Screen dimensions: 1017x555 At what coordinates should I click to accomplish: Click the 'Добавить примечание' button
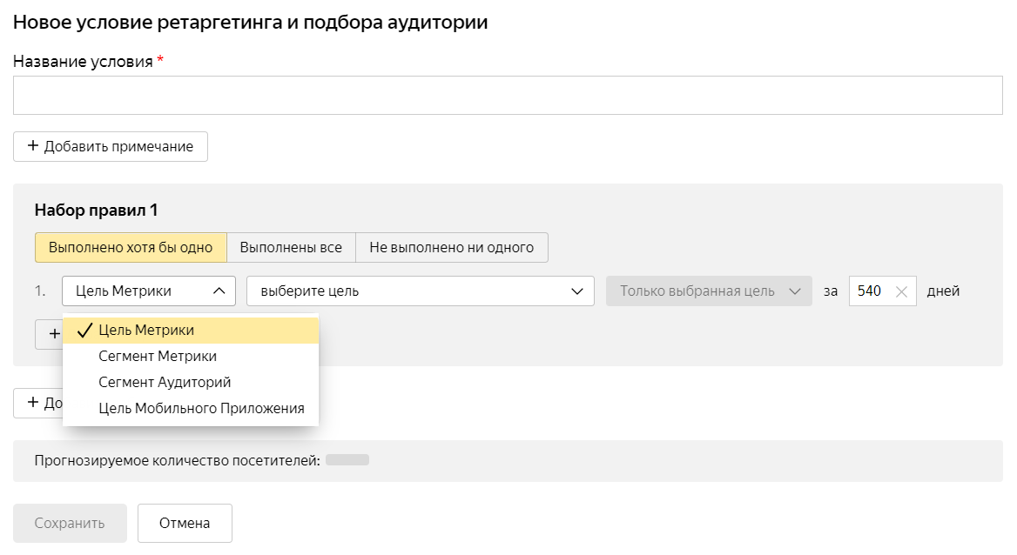[111, 146]
